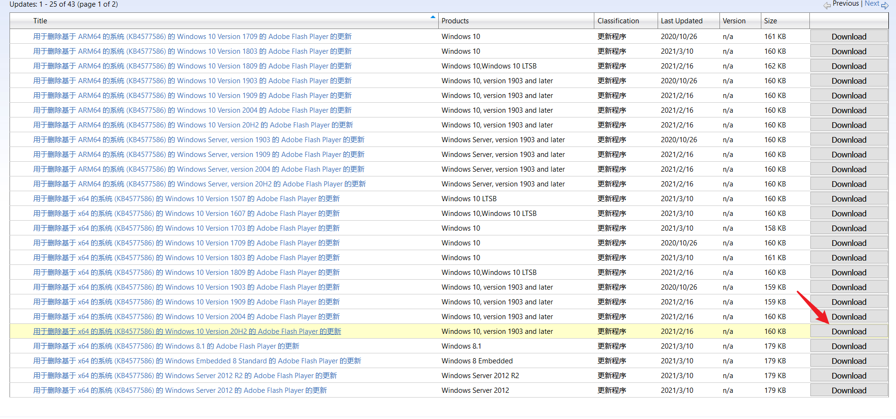This screenshot has width=896, height=419.
Task: Download the ARM64 Version 20H2 Windows 10 update
Action: [x=849, y=125]
